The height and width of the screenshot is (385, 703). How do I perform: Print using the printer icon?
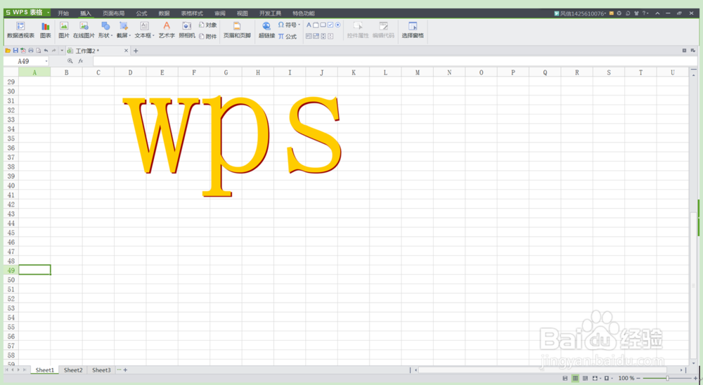tap(30, 51)
